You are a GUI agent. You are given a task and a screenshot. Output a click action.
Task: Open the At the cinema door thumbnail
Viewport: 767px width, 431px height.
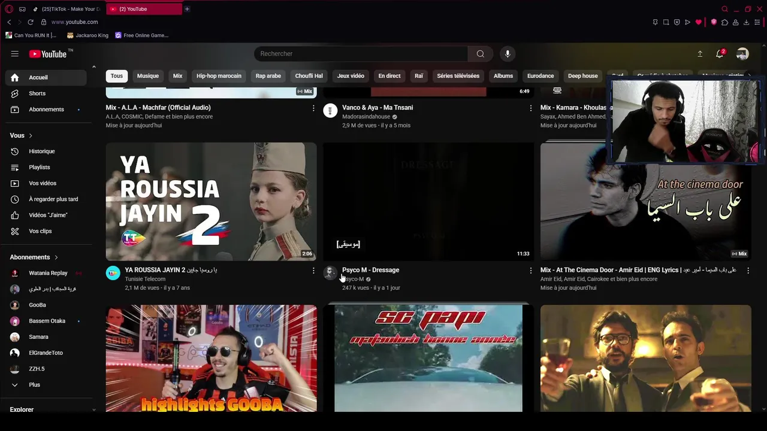point(645,202)
